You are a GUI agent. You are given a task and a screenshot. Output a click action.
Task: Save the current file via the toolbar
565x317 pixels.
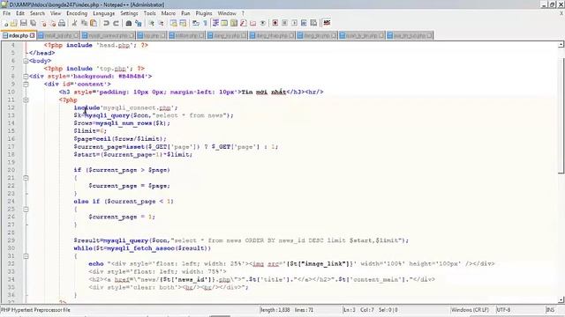pyautogui.click(x=24, y=24)
